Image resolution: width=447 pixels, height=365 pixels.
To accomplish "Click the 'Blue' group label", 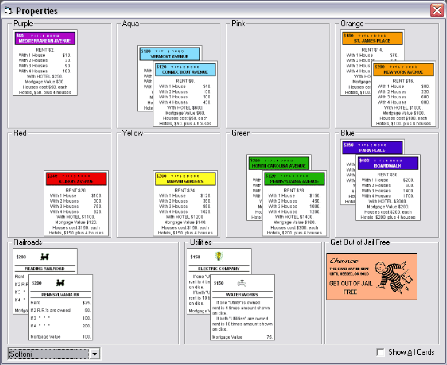I will (x=348, y=133).
